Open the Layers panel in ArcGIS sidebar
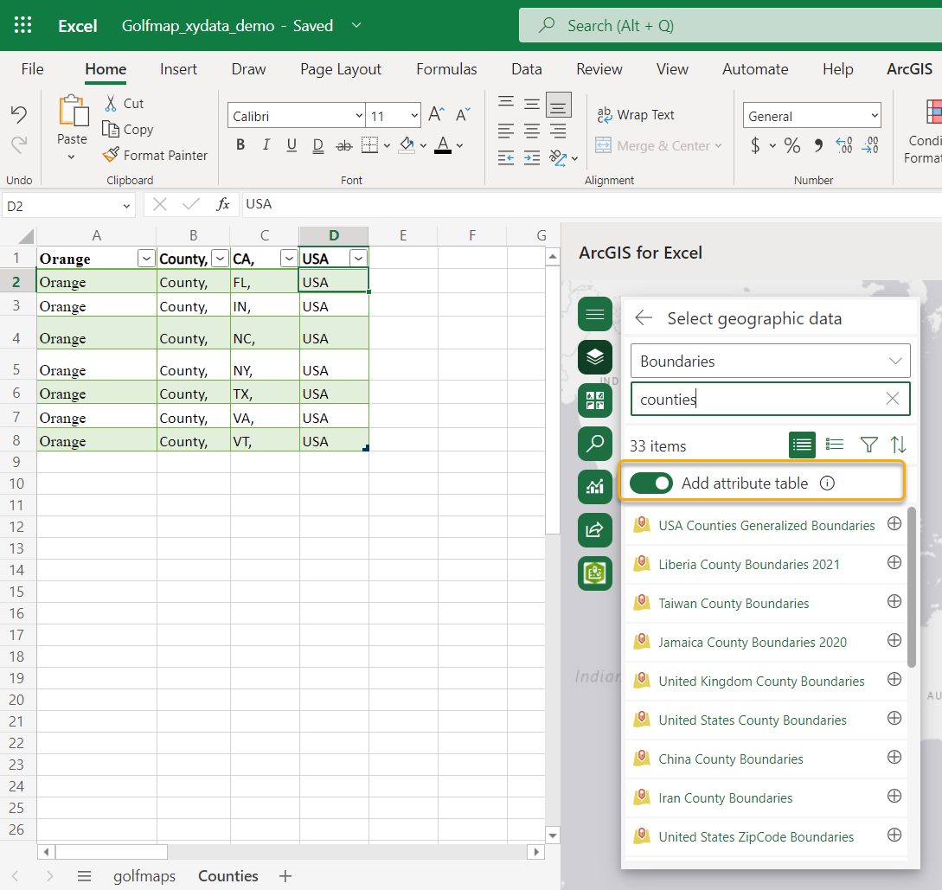942x890 pixels. click(594, 357)
